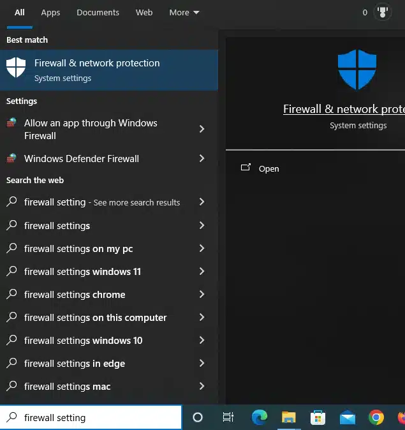The width and height of the screenshot is (405, 430).
Task: Select 'firewall settings windows 11' suggestion
Action: [109, 272]
